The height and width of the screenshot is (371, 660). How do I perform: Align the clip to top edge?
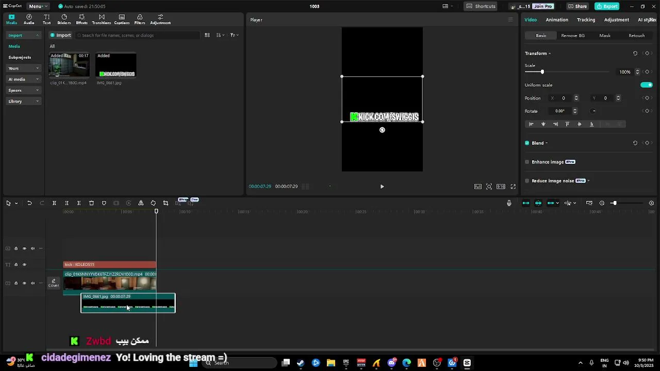pyautogui.click(x=567, y=124)
